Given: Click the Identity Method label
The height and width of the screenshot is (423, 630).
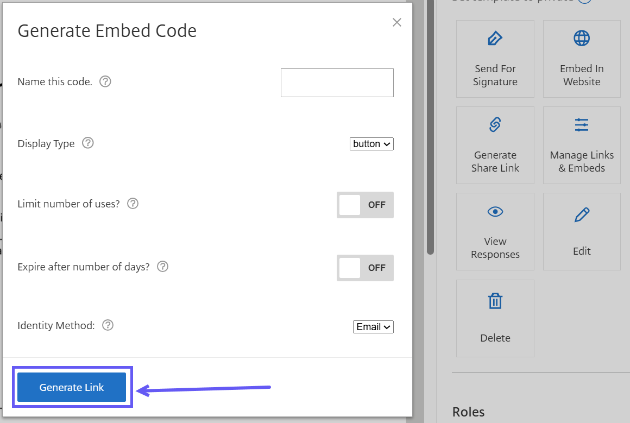Looking at the screenshot, I should click(56, 325).
